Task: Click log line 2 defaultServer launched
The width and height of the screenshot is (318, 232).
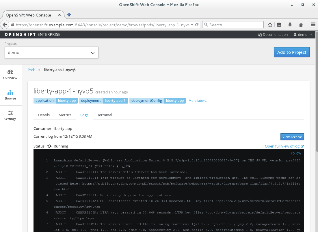Action: click(x=120, y=172)
